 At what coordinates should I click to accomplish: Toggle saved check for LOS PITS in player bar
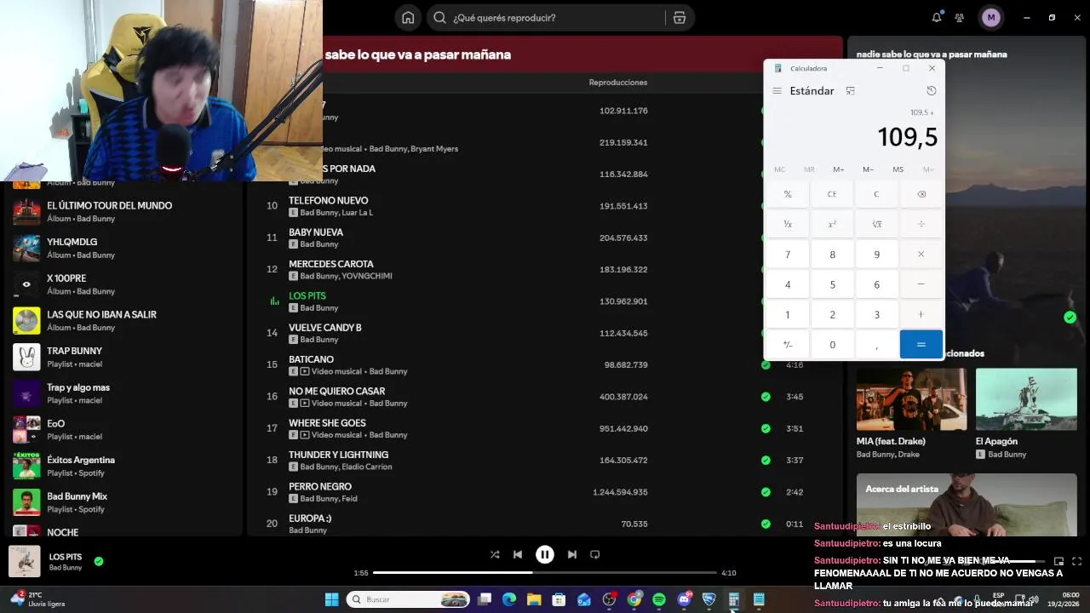99,561
